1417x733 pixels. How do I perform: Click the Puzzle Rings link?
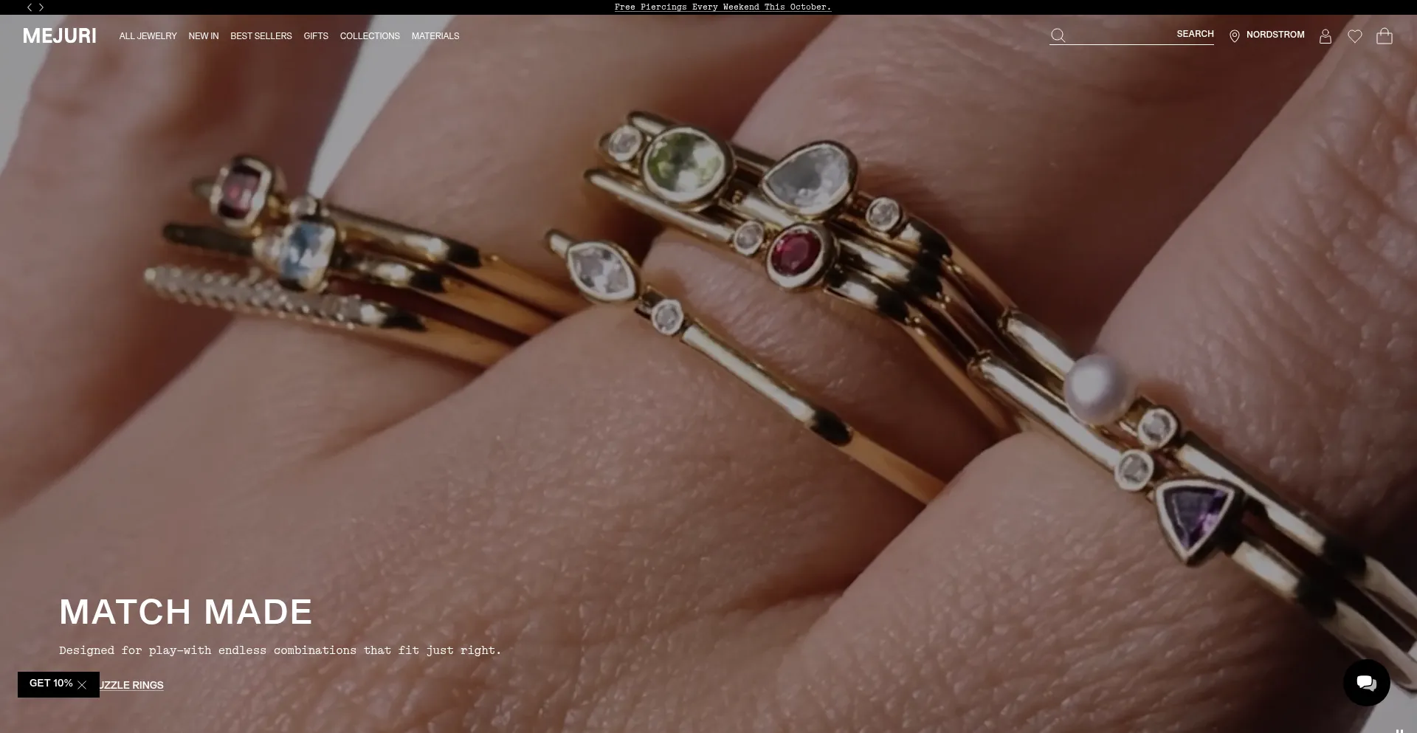pyautogui.click(x=133, y=686)
